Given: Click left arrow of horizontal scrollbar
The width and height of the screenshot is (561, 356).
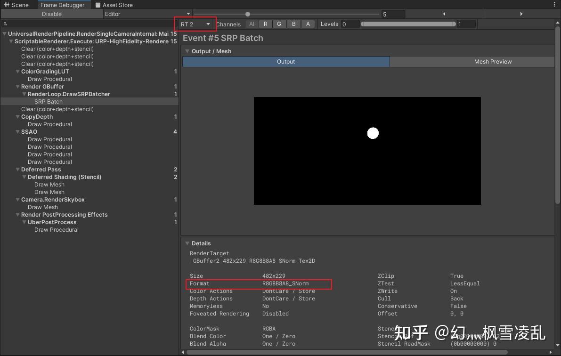Looking at the screenshot, I should [183, 352].
